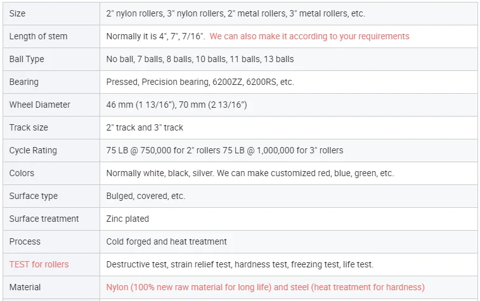Select the "Cycle Rating" label cell
Screen dimensions: 480x301
(33, 150)
